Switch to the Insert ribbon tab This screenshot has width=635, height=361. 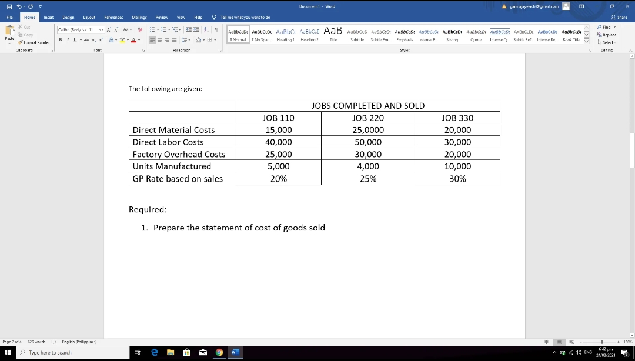48,17
